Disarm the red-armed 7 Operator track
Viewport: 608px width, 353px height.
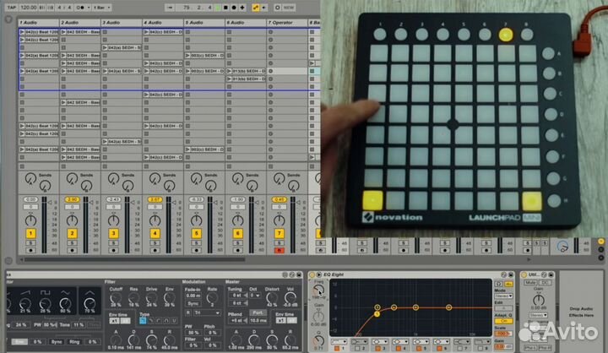[x=279, y=250]
